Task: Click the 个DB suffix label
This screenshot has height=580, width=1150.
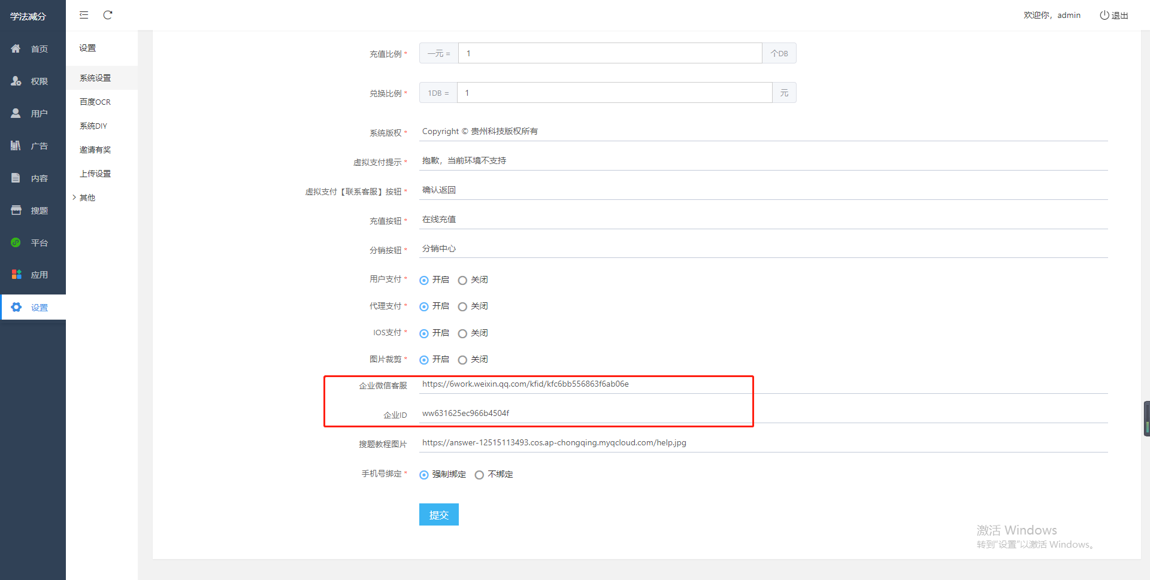Action: point(779,53)
